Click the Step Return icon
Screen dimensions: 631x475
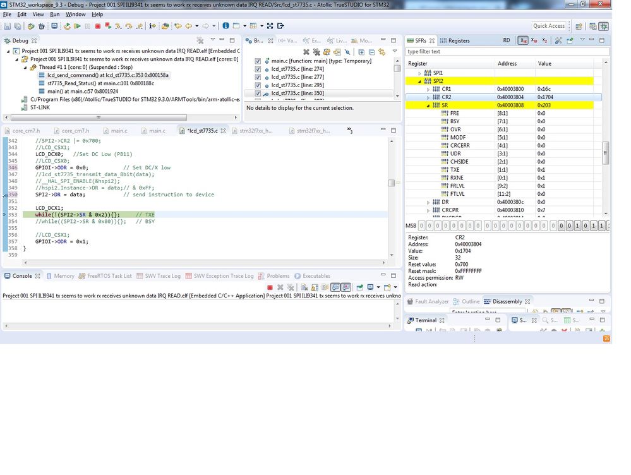tap(139, 26)
